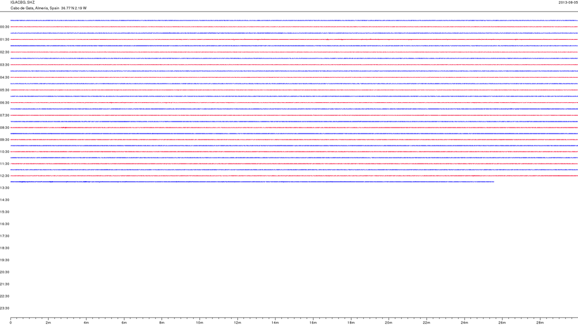Select the 08:30 time label

(x=4, y=128)
